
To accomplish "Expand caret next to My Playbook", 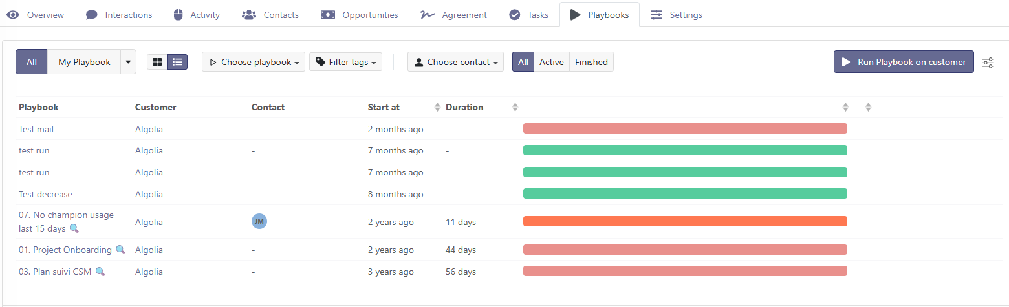I will coord(128,62).
